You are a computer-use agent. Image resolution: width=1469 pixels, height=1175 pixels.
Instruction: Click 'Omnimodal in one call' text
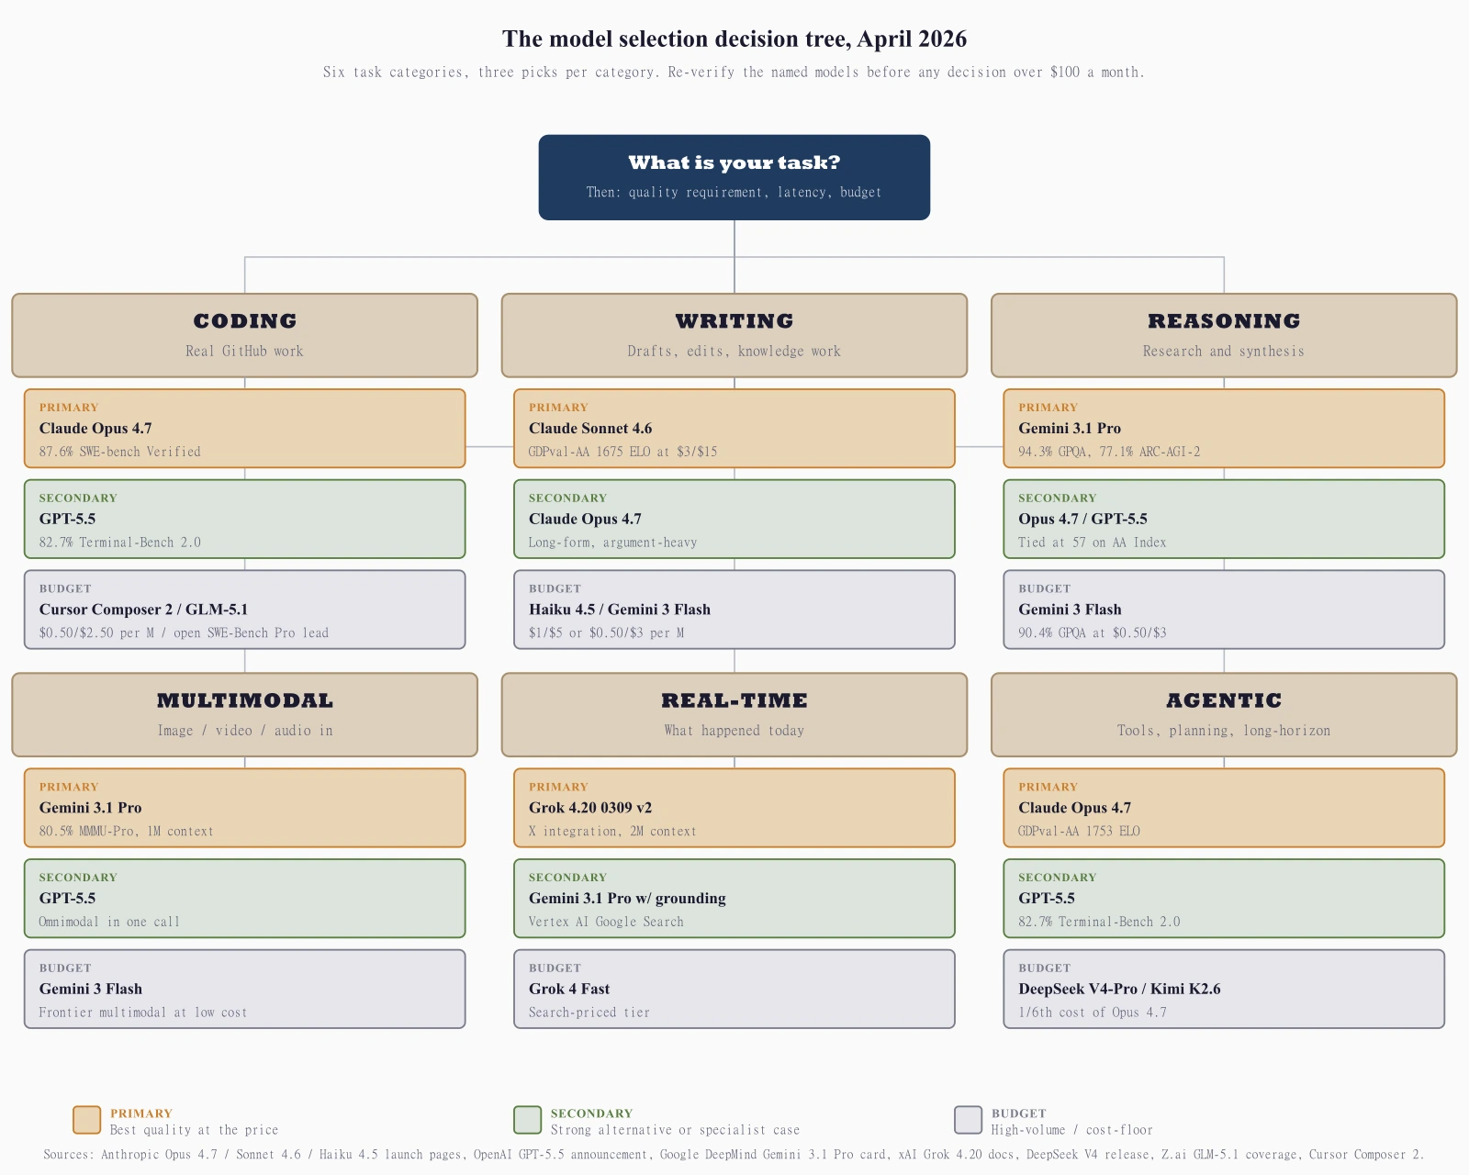[109, 922]
